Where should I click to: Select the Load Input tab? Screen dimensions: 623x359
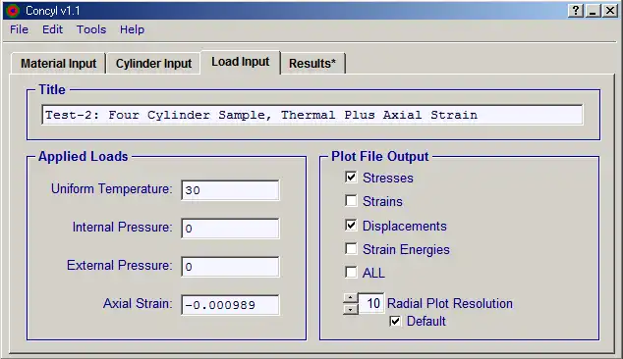241,62
